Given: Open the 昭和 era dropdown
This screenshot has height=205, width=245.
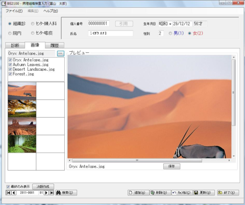Looking at the screenshot, I should pos(170,24).
